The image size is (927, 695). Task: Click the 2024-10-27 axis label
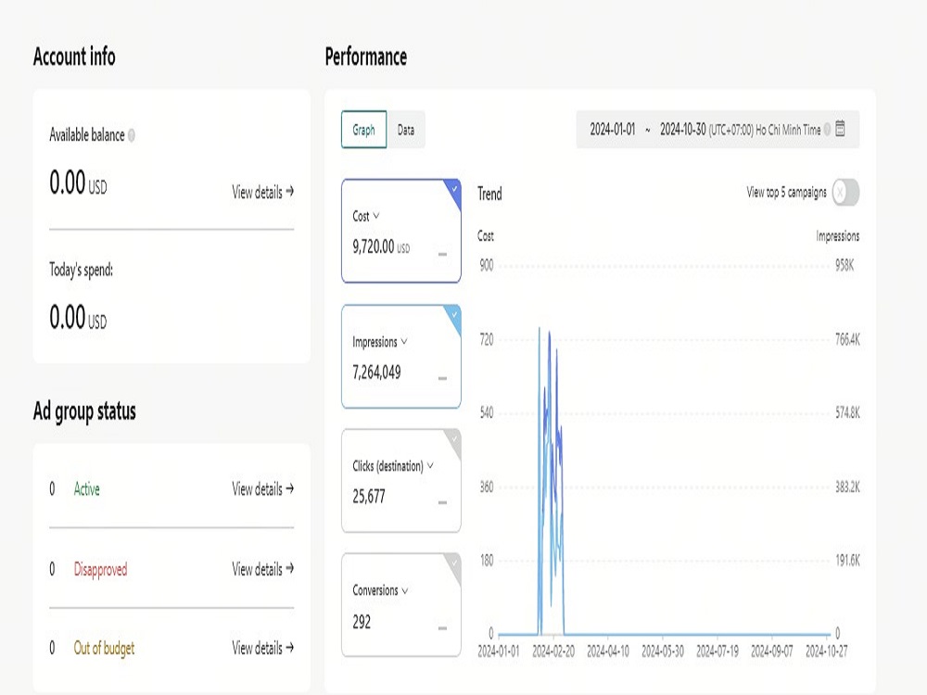(827, 651)
